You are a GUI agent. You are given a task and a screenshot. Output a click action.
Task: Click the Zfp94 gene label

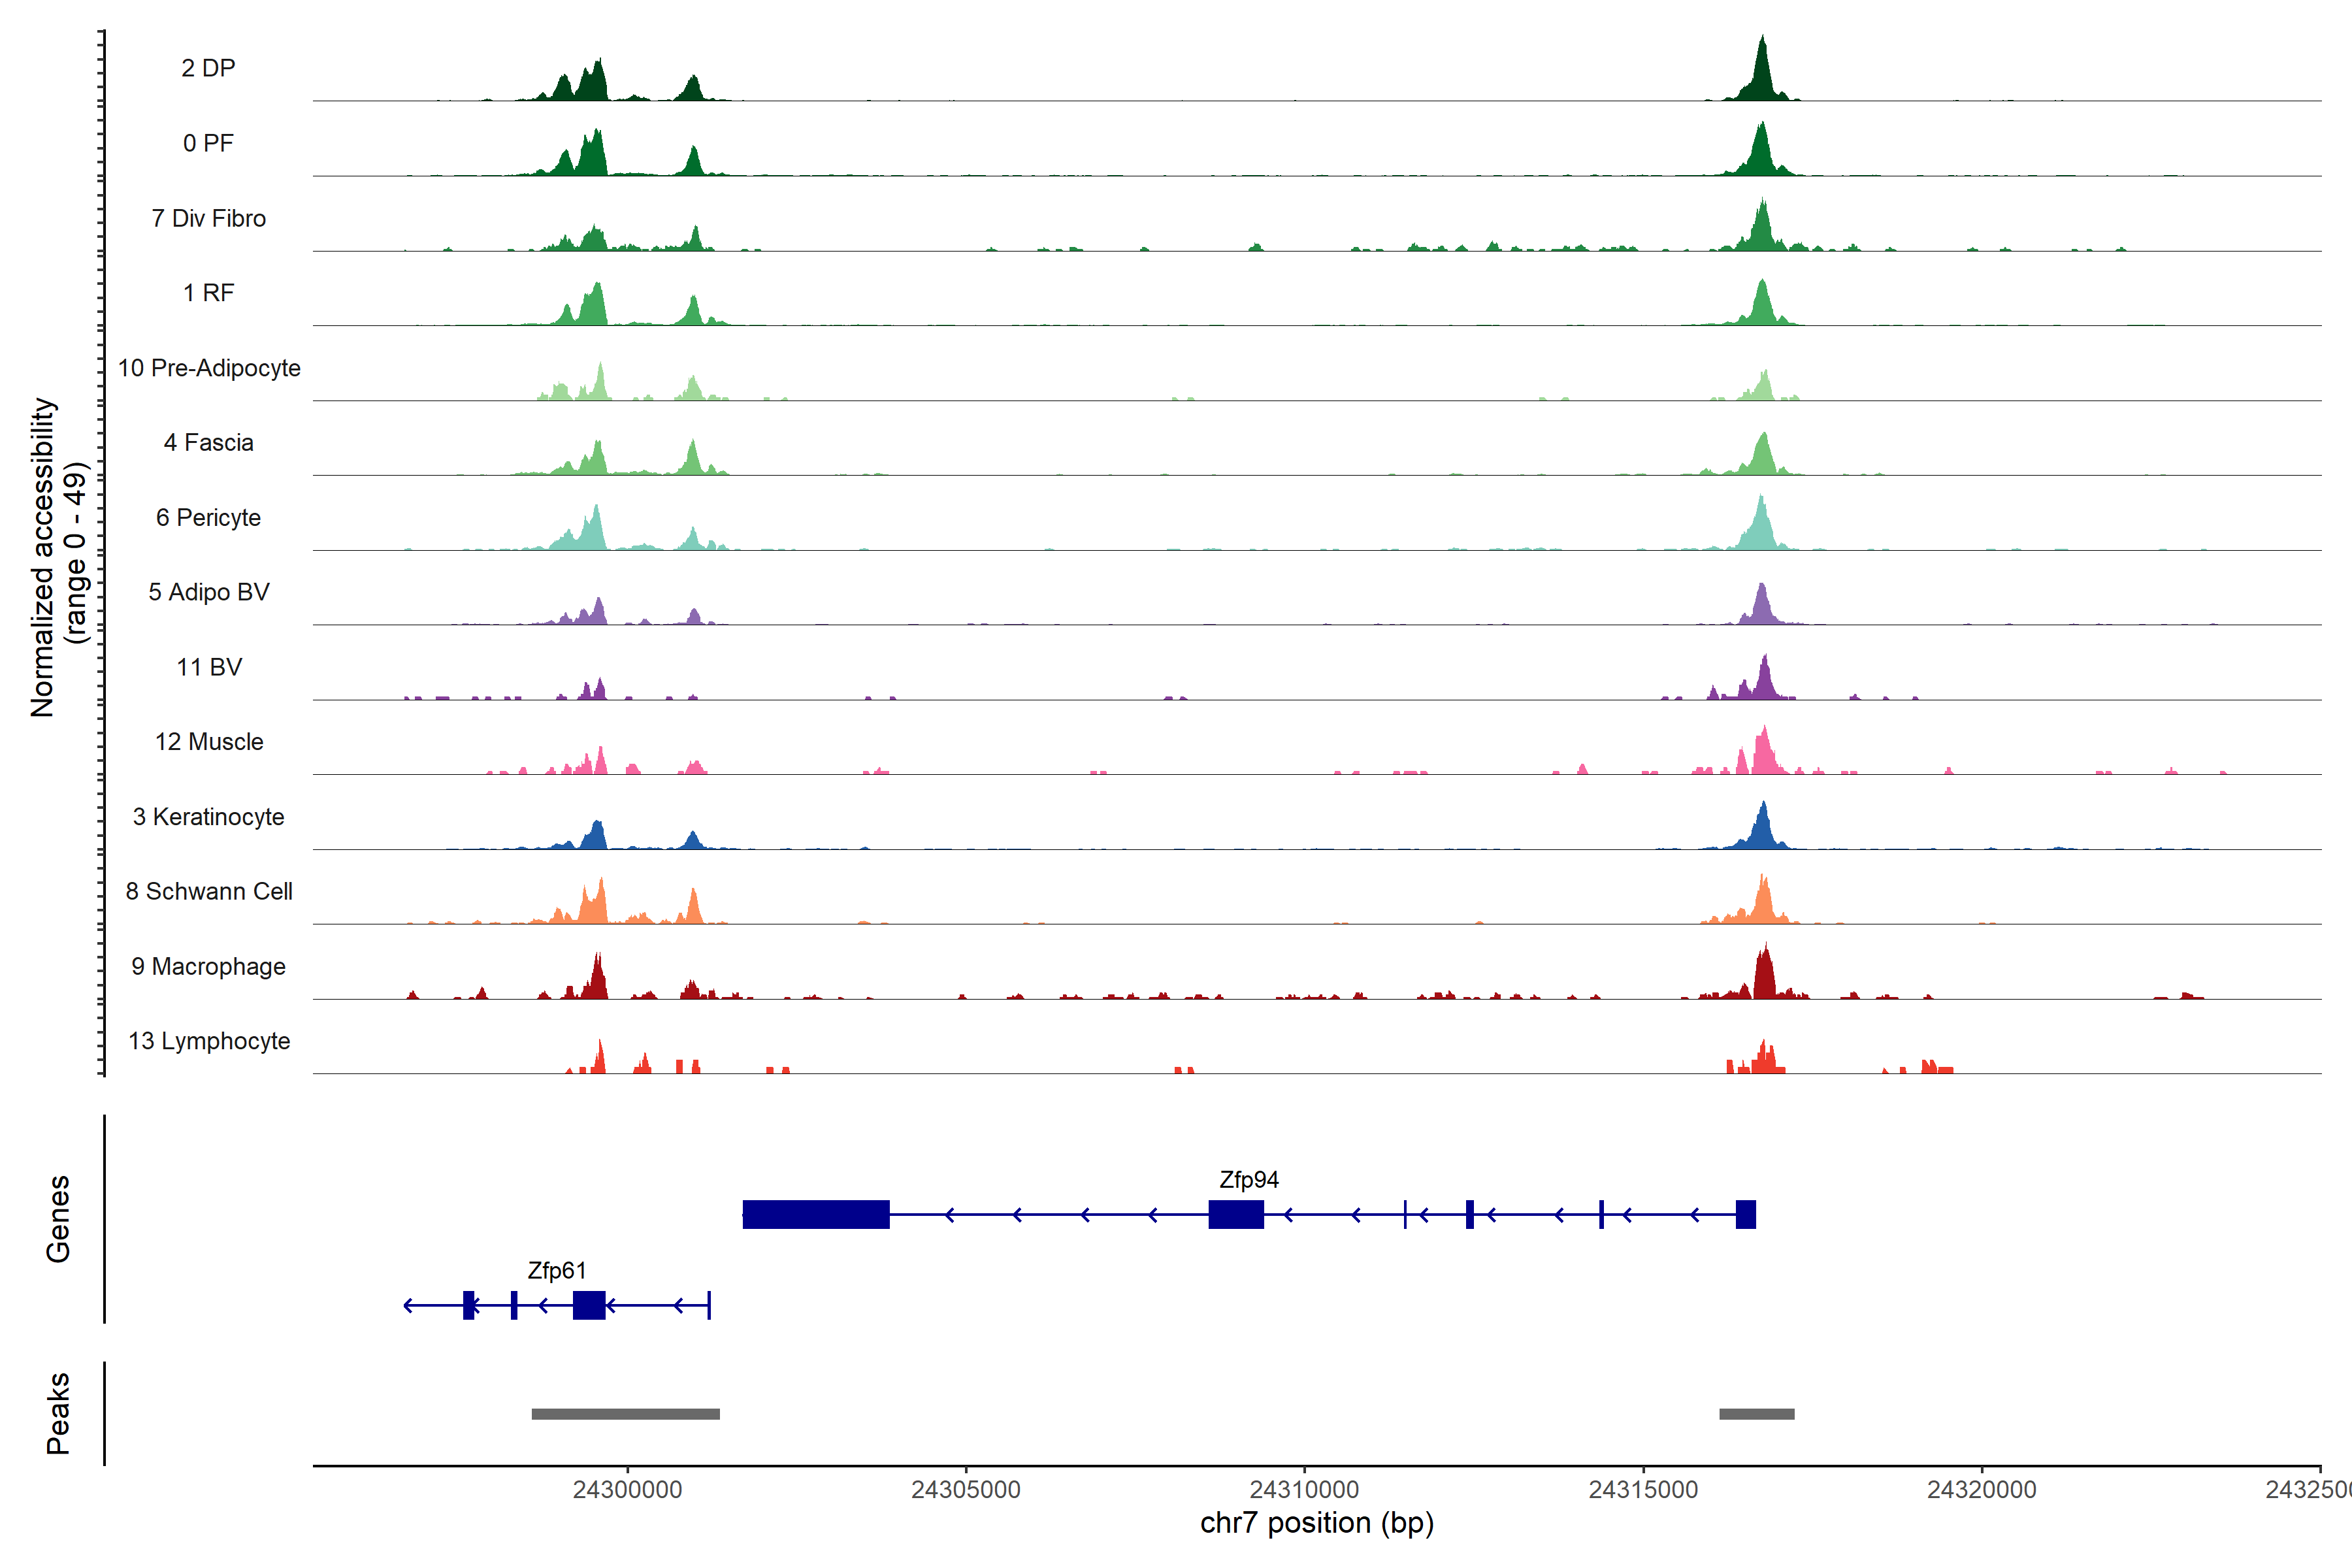pyautogui.click(x=1248, y=1180)
